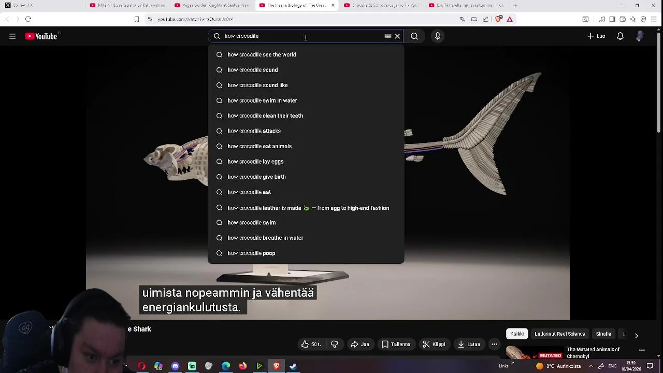This screenshot has height=373, width=663.
Task: Clear the search box with the X
Action: click(x=397, y=36)
